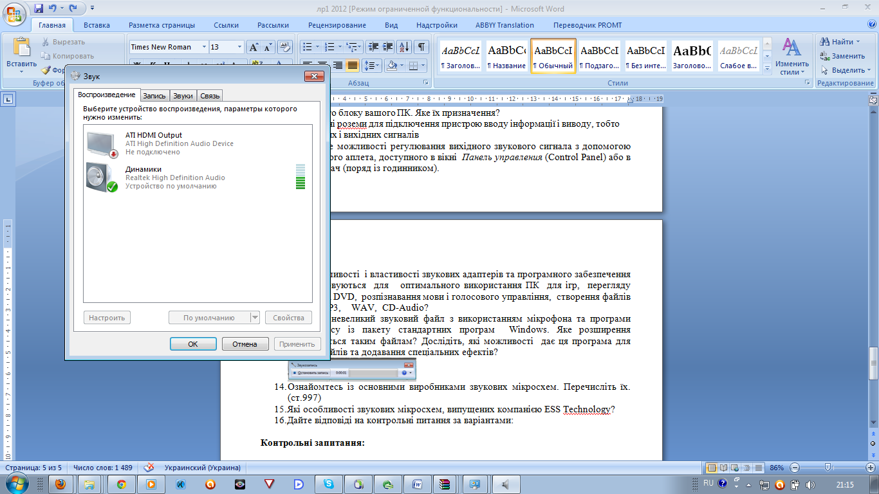The width and height of the screenshot is (879, 494).
Task: Align text right
Action: 338,66
